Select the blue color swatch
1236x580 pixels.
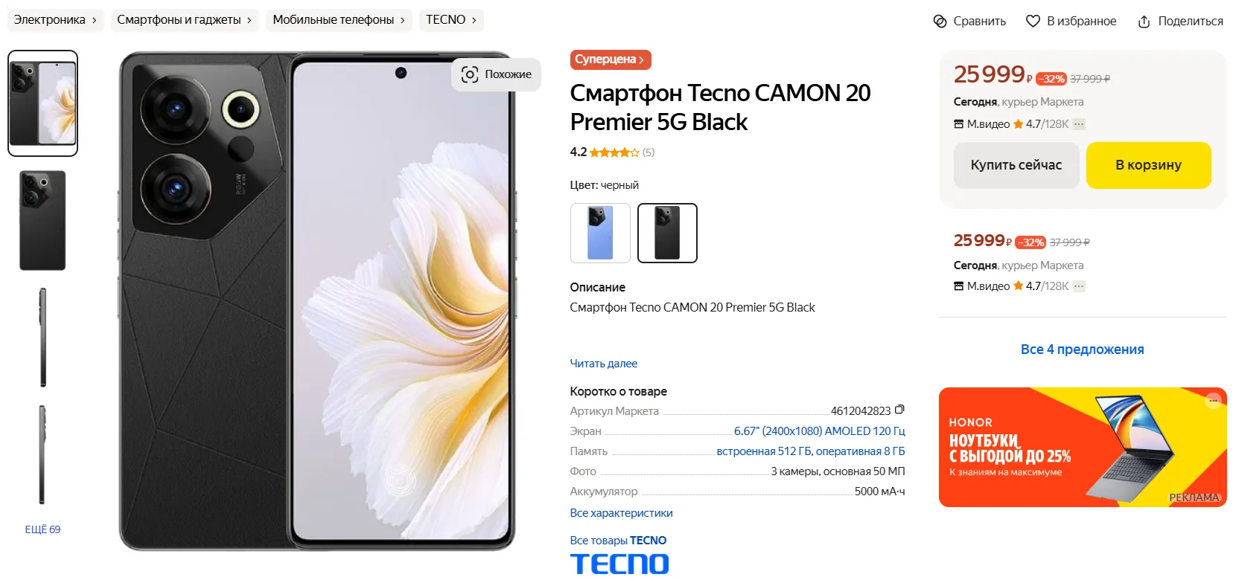[x=600, y=233]
